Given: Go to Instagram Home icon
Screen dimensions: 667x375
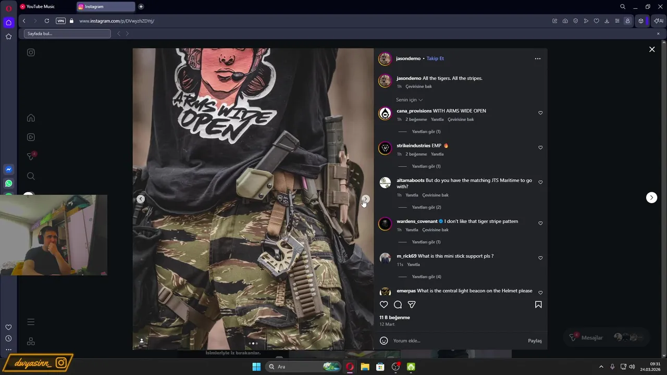Looking at the screenshot, I should point(31,118).
